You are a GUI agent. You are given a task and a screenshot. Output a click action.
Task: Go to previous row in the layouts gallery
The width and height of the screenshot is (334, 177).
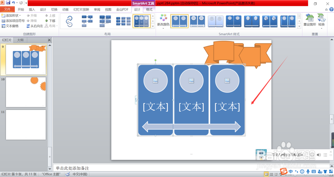(x=153, y=16)
